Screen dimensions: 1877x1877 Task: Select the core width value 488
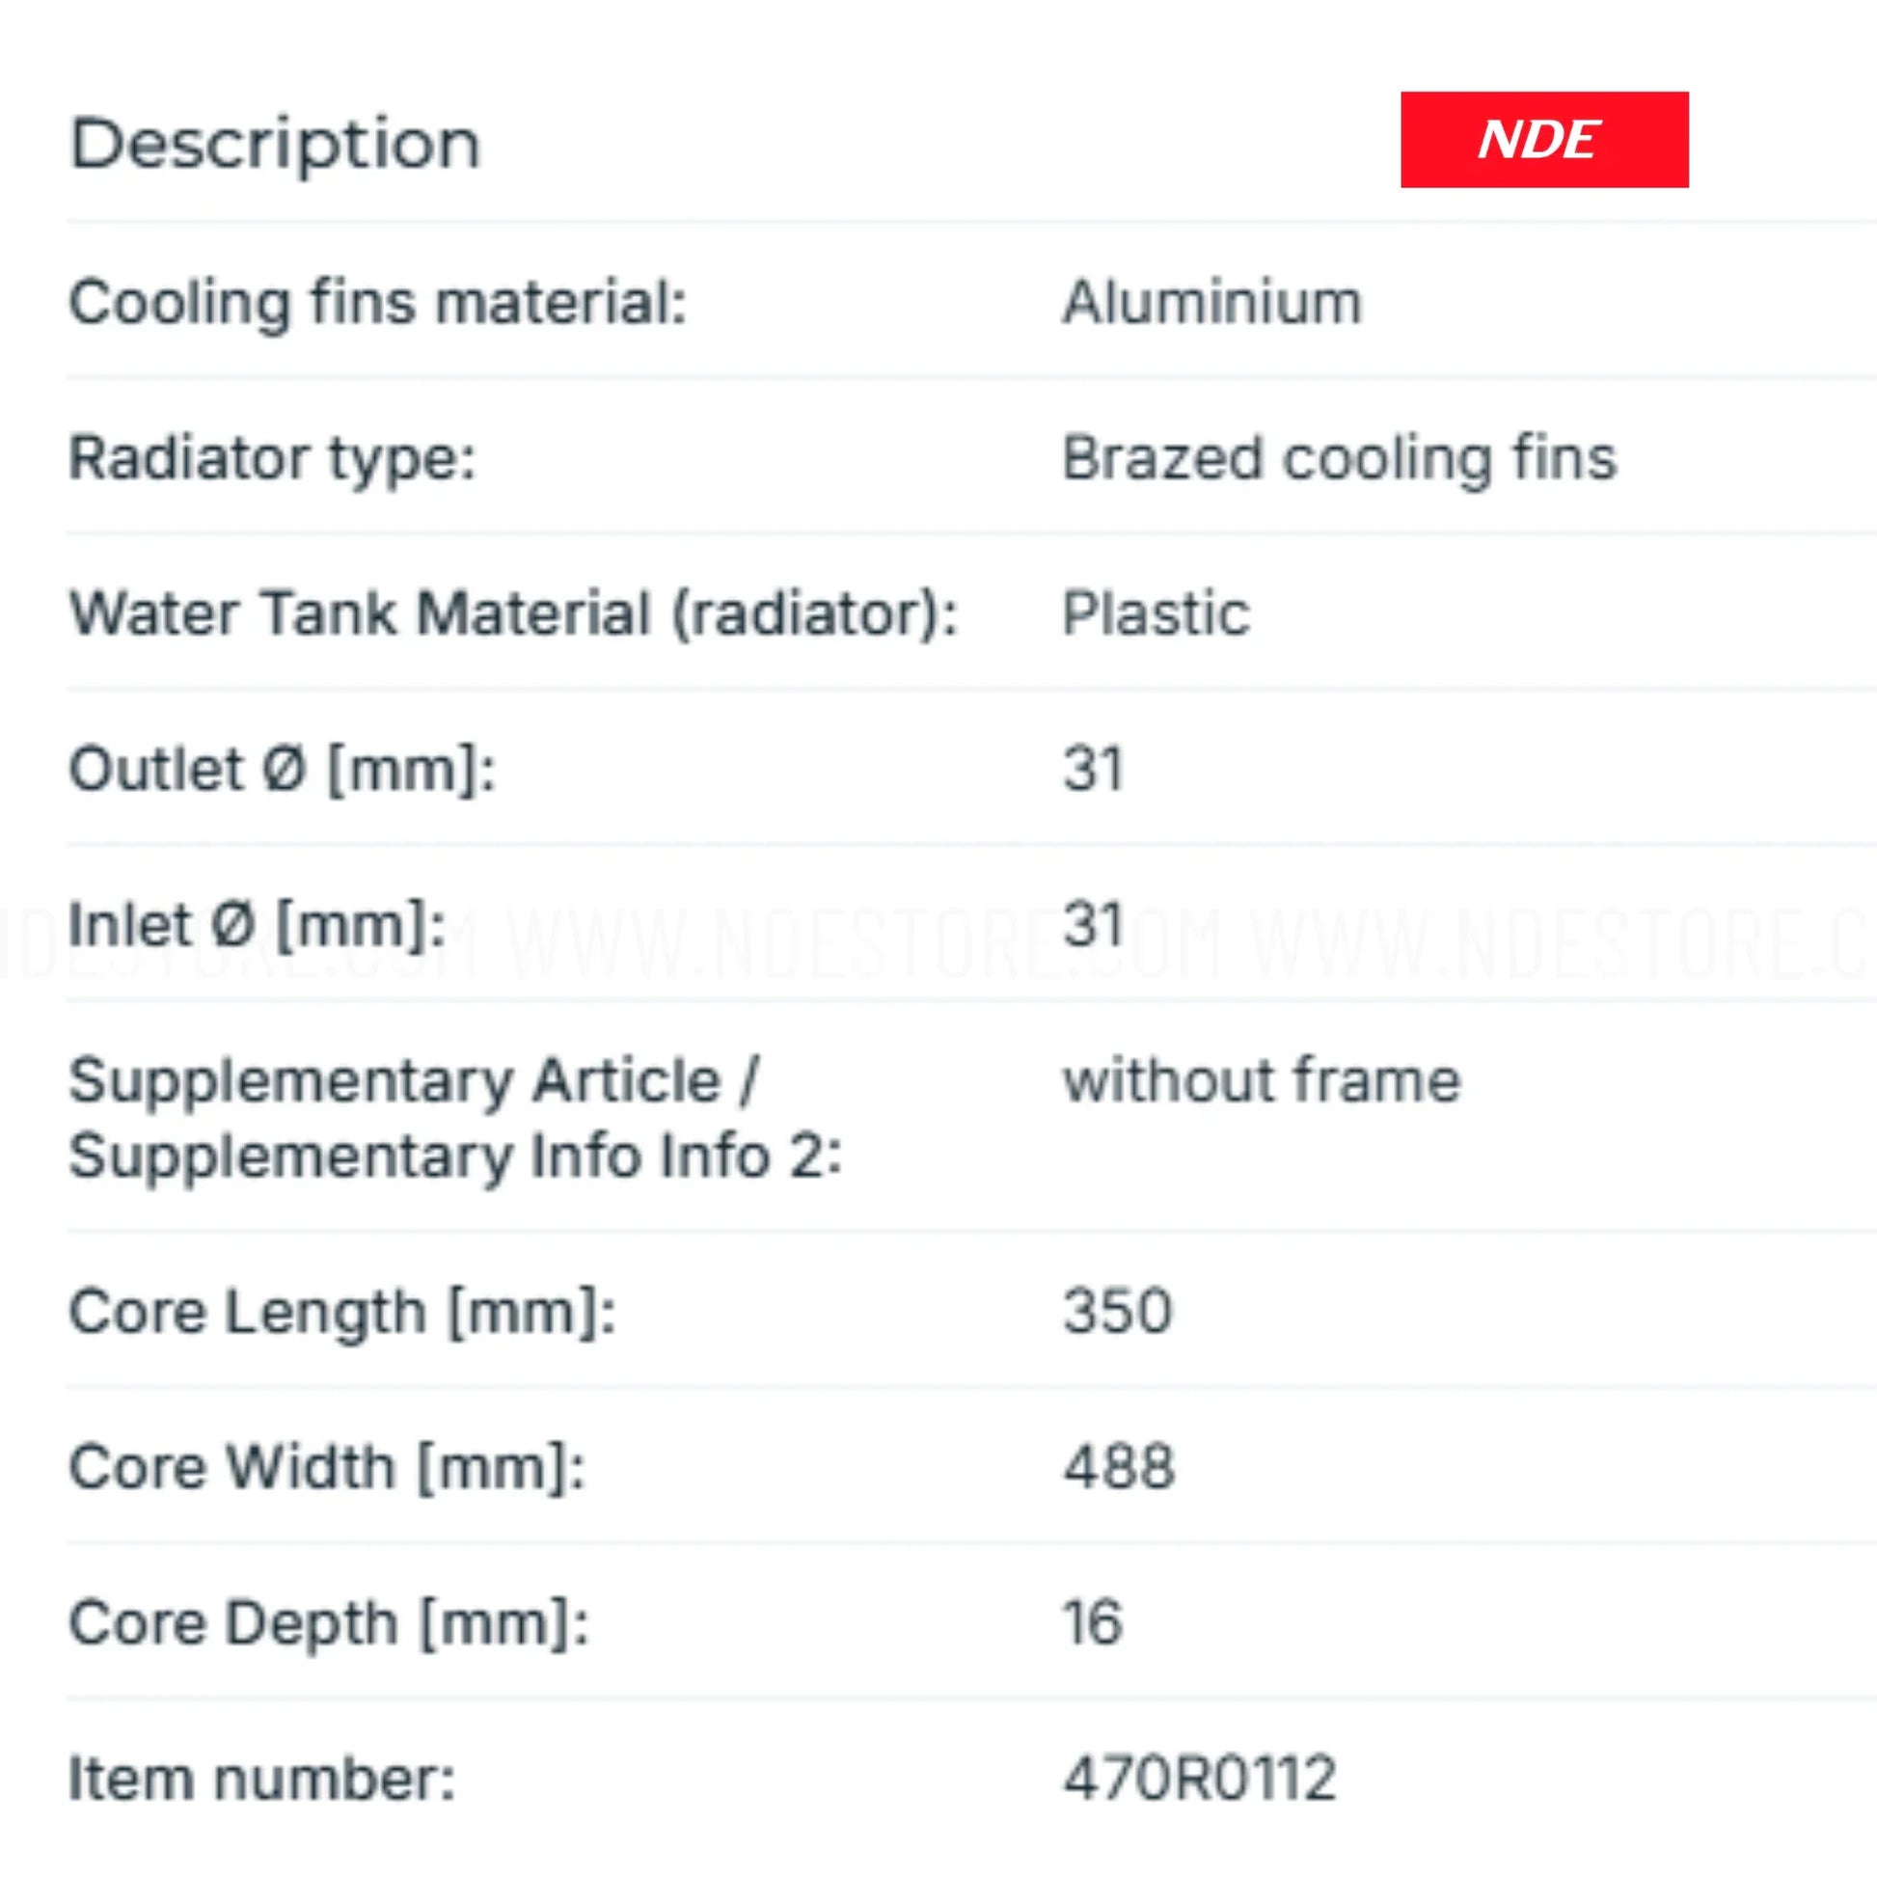(1119, 1467)
